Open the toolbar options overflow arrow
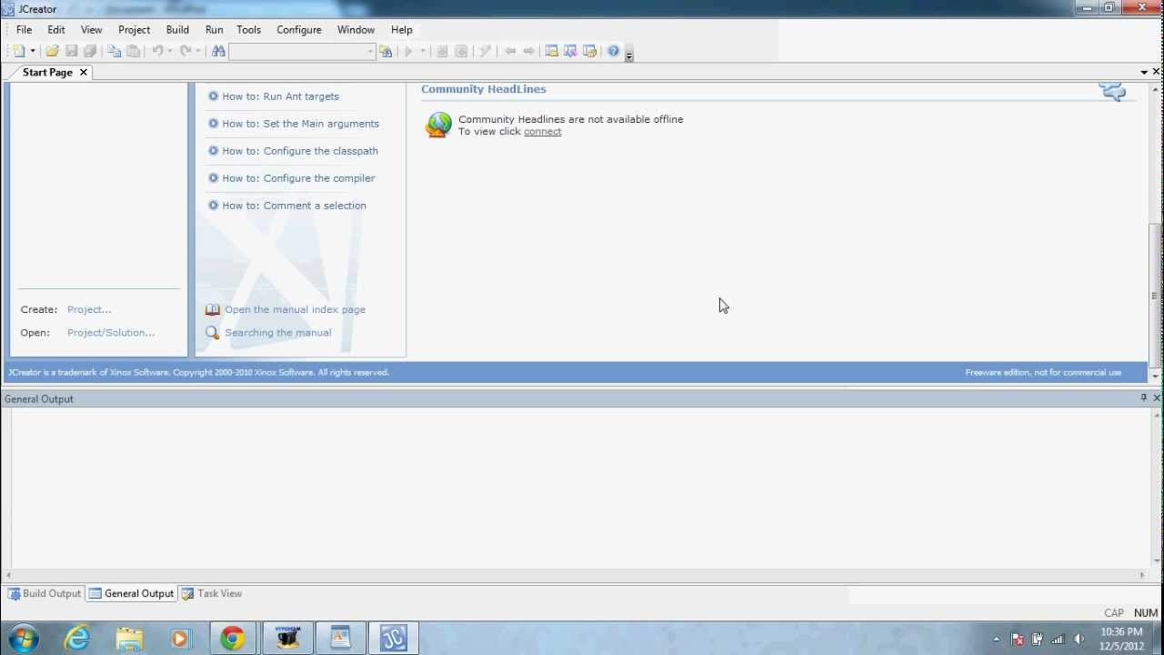This screenshot has height=655, width=1164. click(x=629, y=55)
